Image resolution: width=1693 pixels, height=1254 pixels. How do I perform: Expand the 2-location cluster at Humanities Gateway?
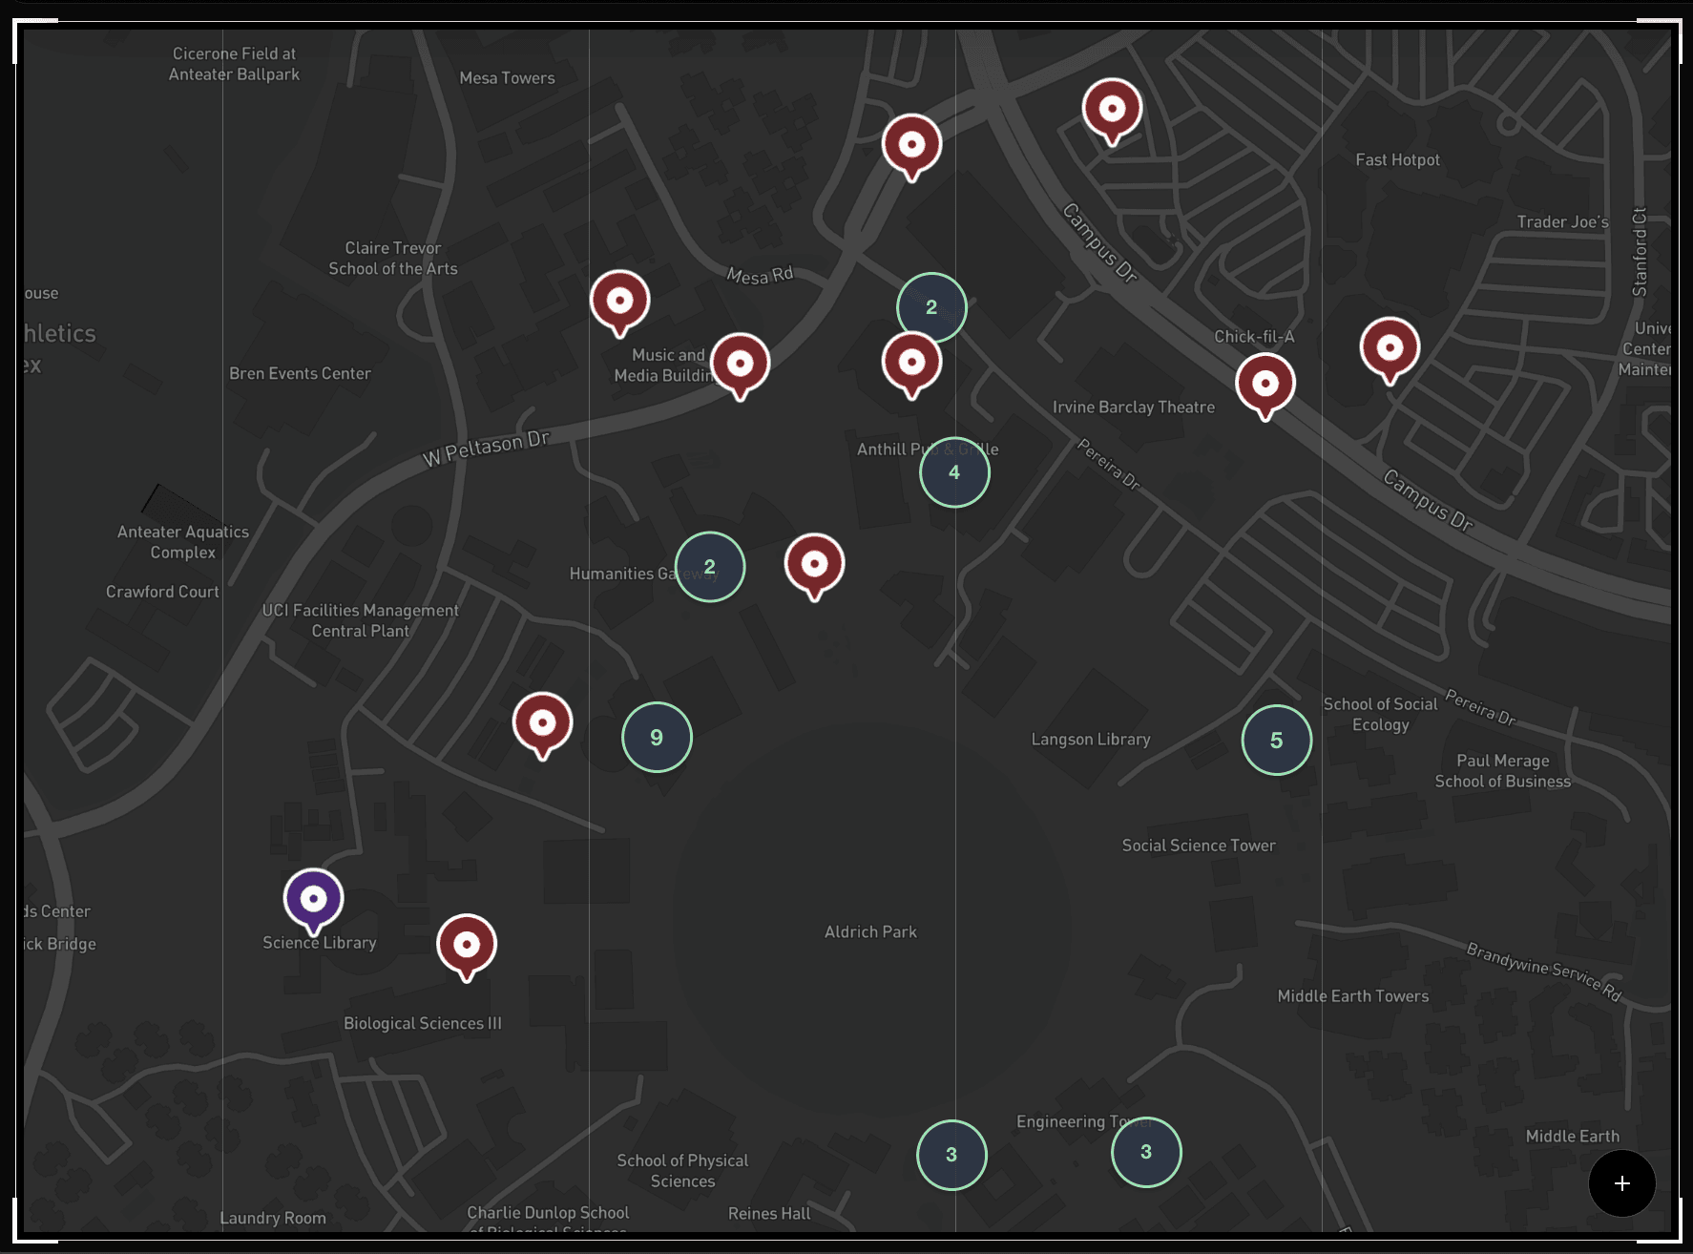tap(709, 567)
